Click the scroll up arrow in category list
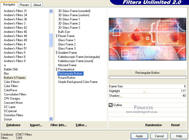The width and height of the screenshot is (189, 140). (51, 11)
